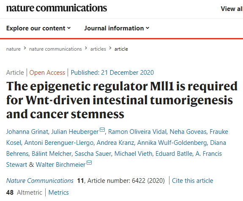Click the Open Access label link
Viewport: 243px width, 201px height.
47,73
